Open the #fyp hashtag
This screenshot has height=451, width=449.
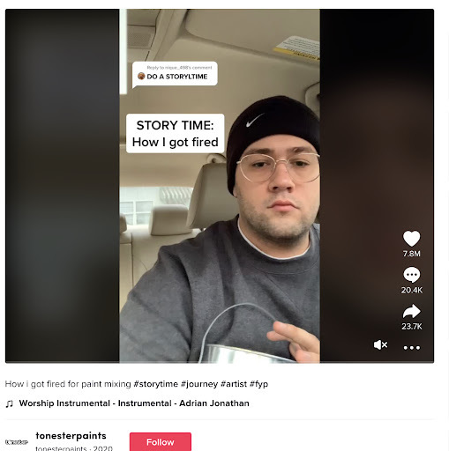pos(258,384)
